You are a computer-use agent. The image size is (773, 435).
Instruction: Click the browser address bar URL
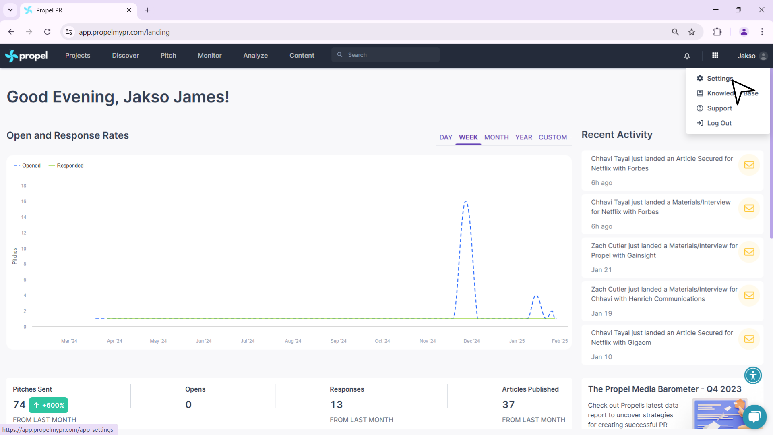pyautogui.click(x=124, y=32)
